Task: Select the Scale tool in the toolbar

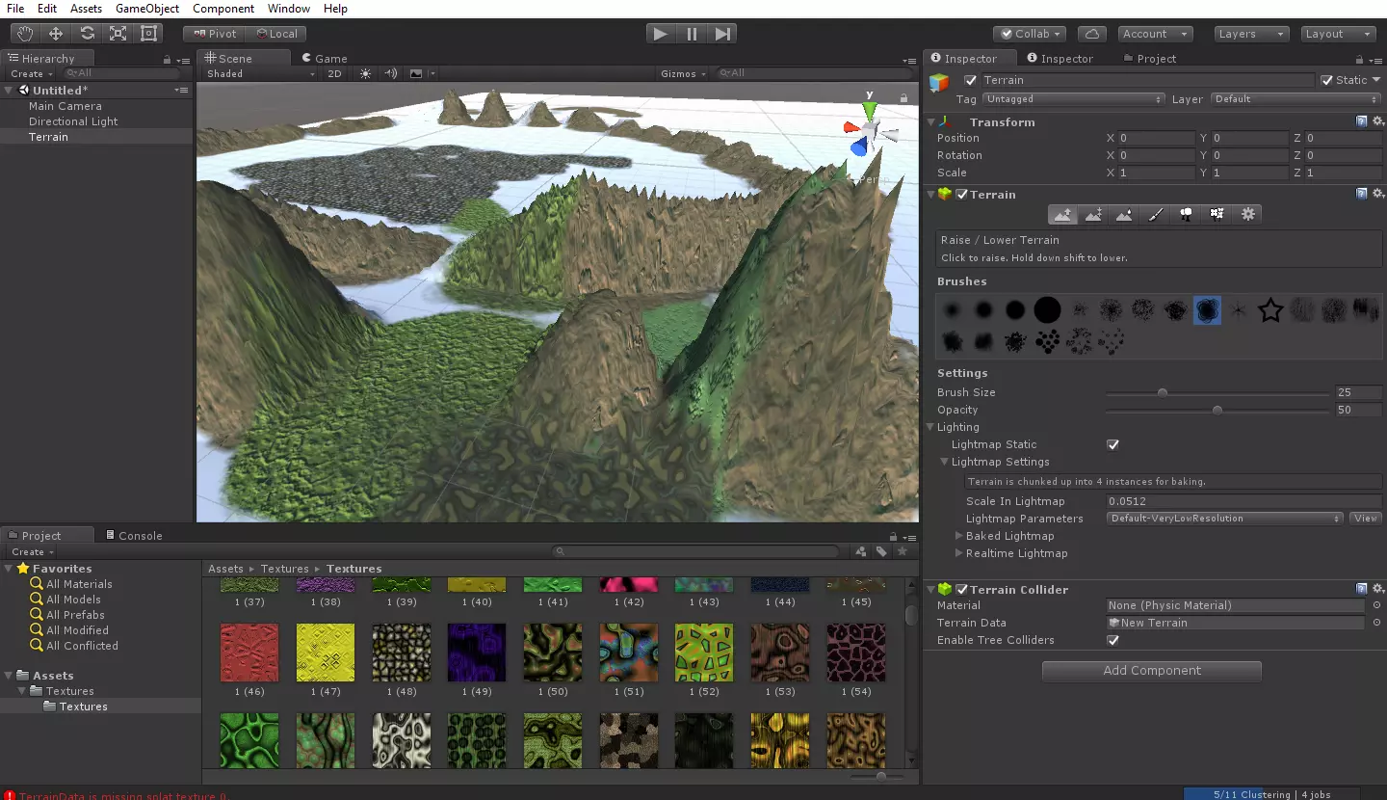Action: [118, 34]
